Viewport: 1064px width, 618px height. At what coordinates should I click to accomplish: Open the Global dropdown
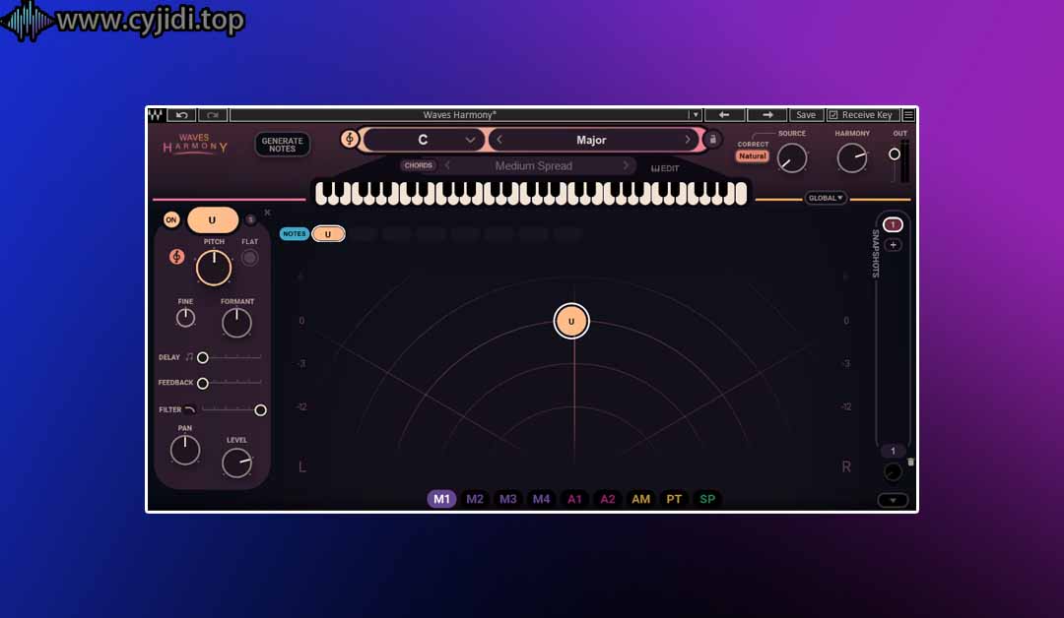[826, 198]
